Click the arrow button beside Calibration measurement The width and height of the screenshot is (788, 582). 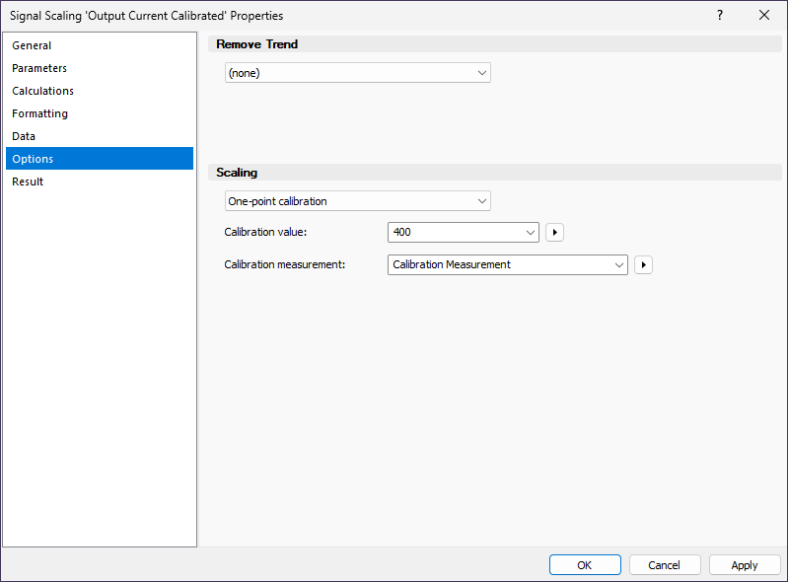pos(643,264)
